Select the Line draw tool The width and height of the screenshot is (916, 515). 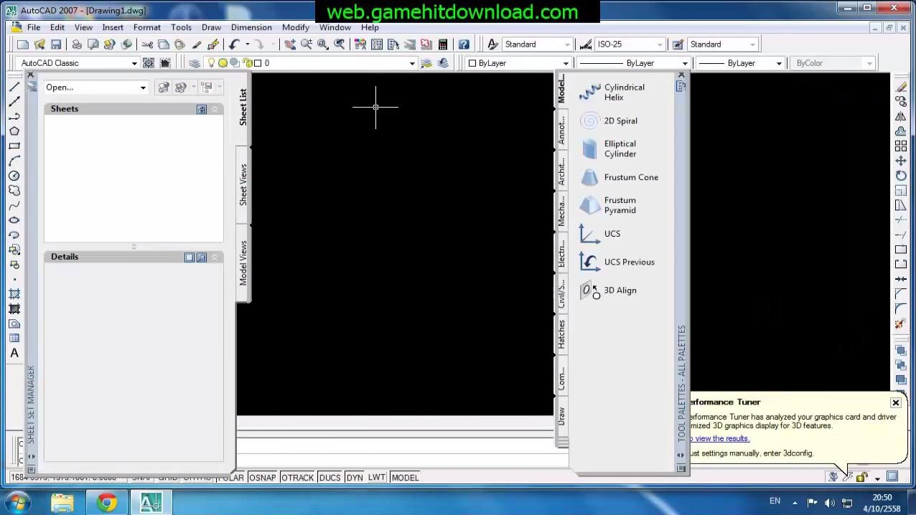pos(14,87)
